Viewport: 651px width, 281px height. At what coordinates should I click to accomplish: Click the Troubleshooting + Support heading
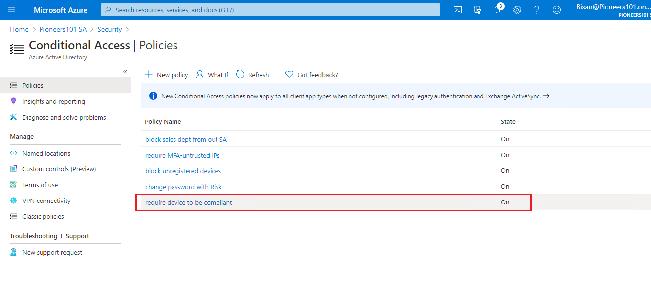point(49,236)
